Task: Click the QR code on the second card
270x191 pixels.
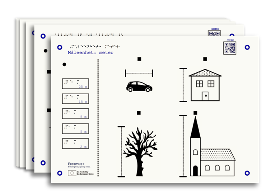Action: tap(214, 33)
